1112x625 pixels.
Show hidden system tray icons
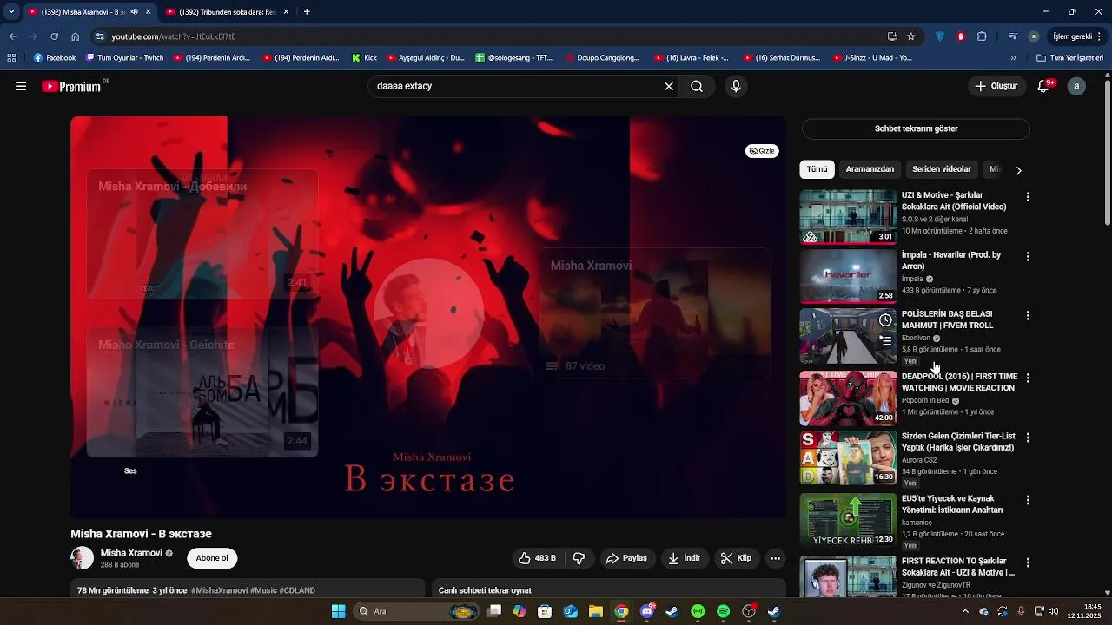click(x=964, y=611)
